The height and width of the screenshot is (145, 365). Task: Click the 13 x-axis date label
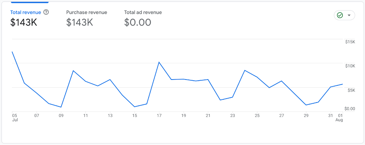[110, 115]
